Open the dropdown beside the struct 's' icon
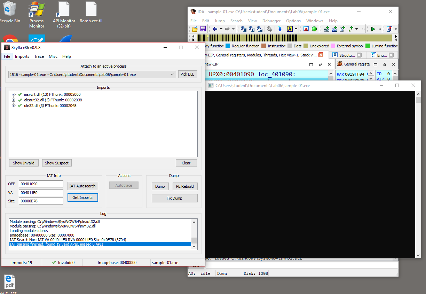 356,29
